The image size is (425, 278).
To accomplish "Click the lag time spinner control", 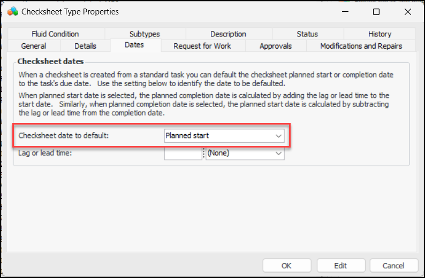I will tap(203, 153).
